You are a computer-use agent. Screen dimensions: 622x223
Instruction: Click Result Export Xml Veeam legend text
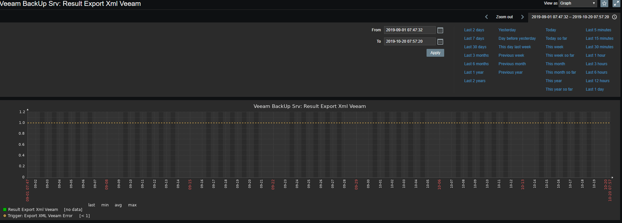33,210
